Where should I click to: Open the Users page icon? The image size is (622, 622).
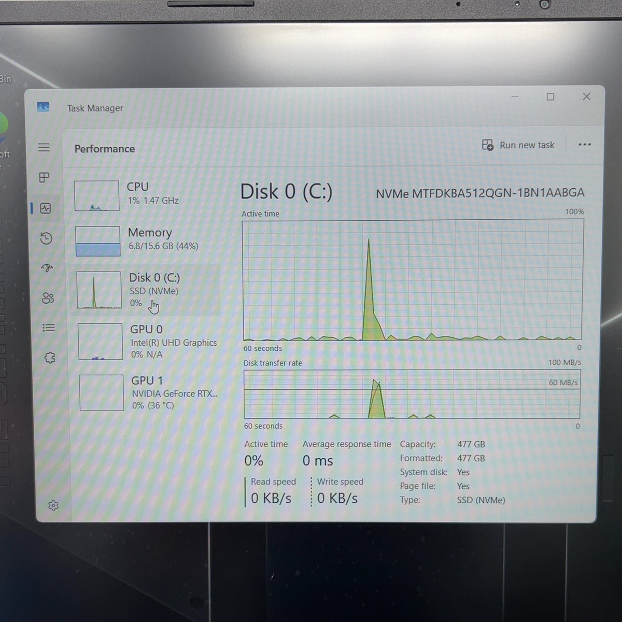(x=48, y=298)
